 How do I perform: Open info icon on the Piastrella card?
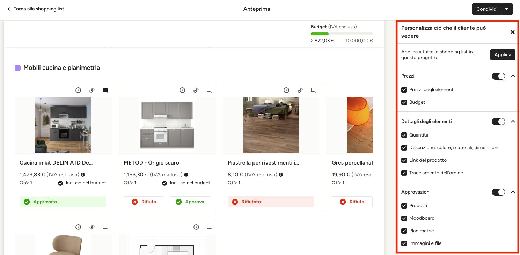pos(286,90)
